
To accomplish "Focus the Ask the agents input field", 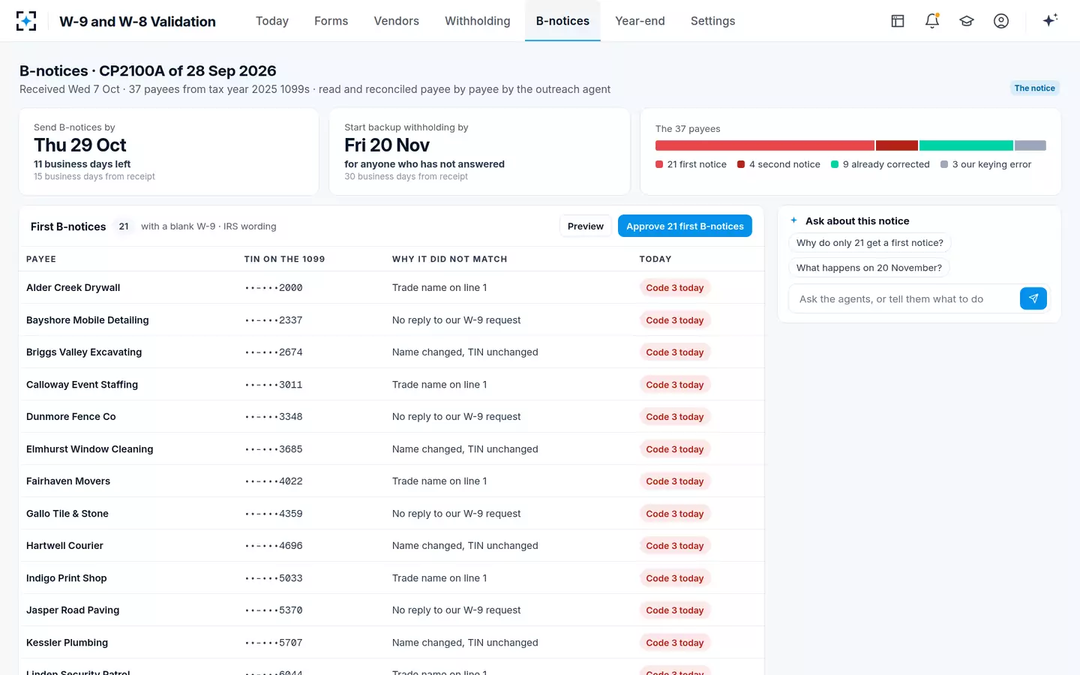I will point(904,298).
